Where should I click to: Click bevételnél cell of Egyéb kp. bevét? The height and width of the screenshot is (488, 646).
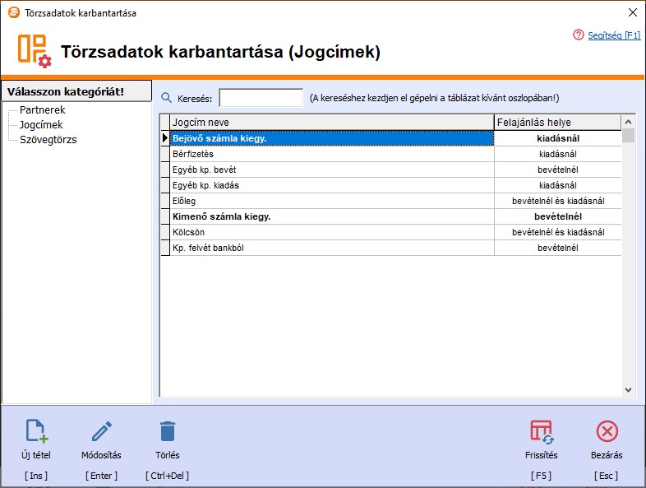click(558, 170)
